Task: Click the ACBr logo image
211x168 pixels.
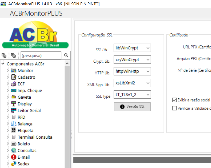Action: (35, 35)
